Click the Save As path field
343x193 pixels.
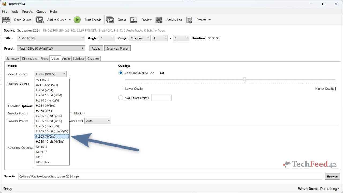[x=170, y=176]
